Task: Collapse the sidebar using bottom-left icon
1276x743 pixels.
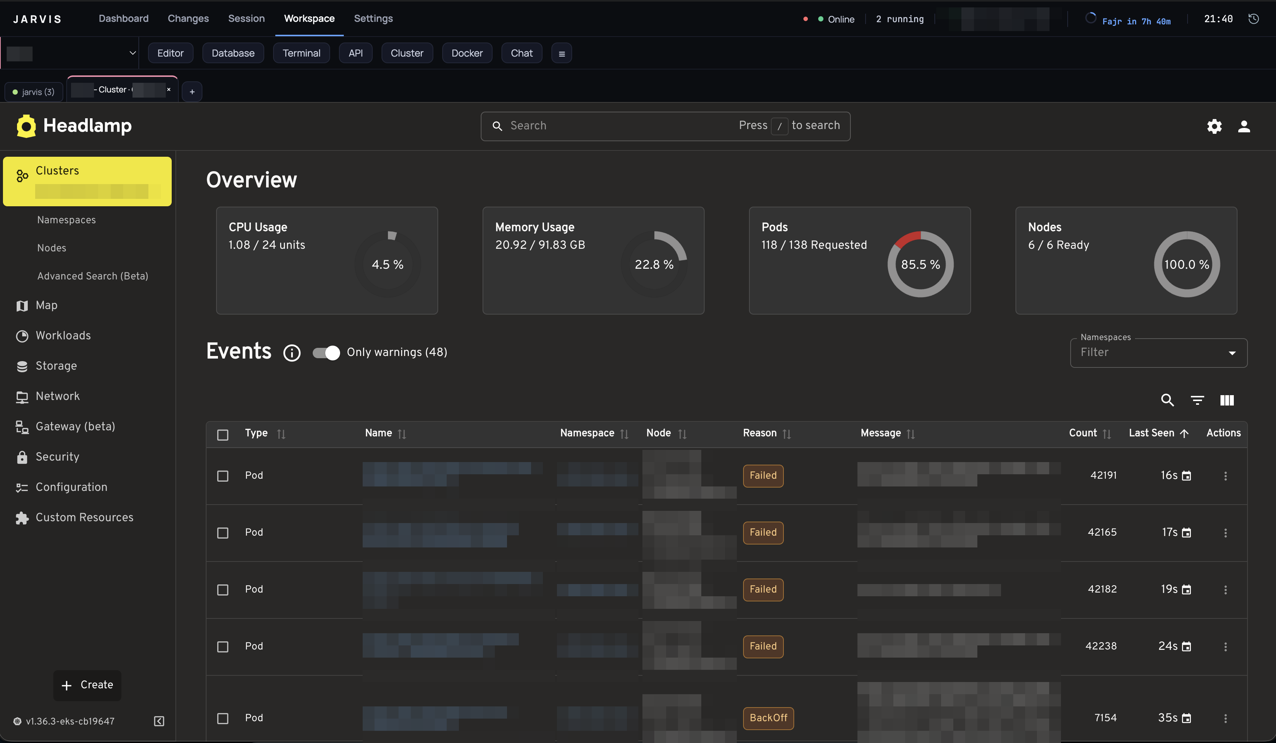Action: pos(159,721)
